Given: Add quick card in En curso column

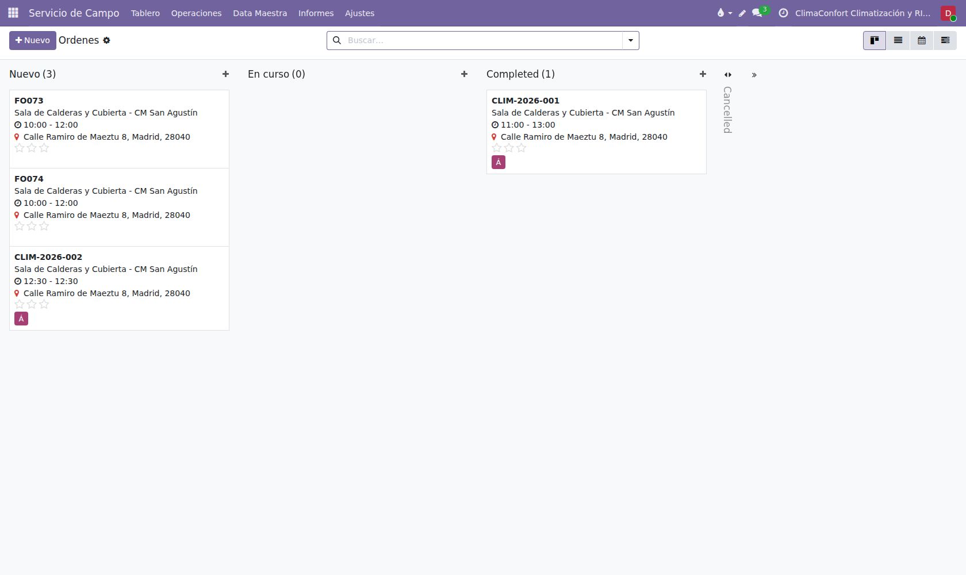Looking at the screenshot, I should (x=464, y=74).
